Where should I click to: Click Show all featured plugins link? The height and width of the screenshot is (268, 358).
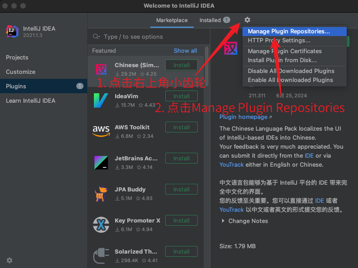(x=185, y=51)
